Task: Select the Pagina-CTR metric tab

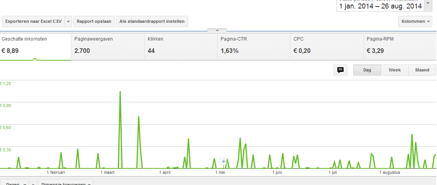Action: (x=254, y=47)
